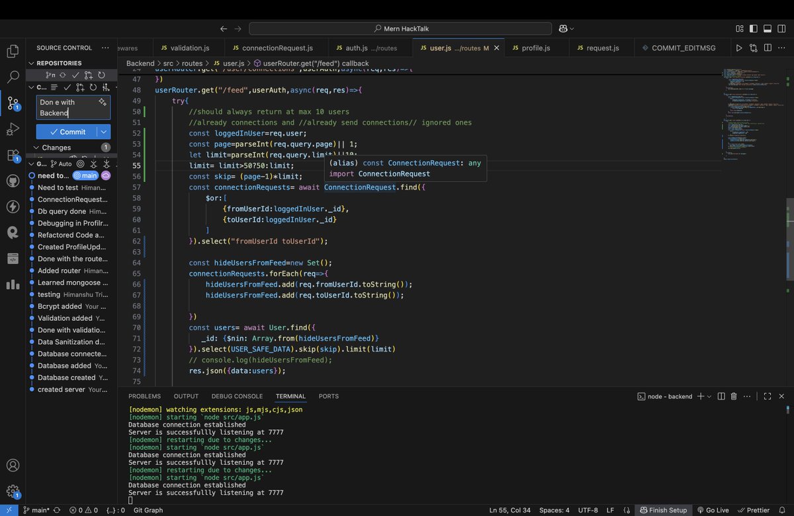
Task: Maximize the terminal panel size
Action: 768,396
